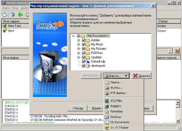Screen dimensions: 182x131
Task: Click the desktop.ini file icon
Action: [88, 66]
